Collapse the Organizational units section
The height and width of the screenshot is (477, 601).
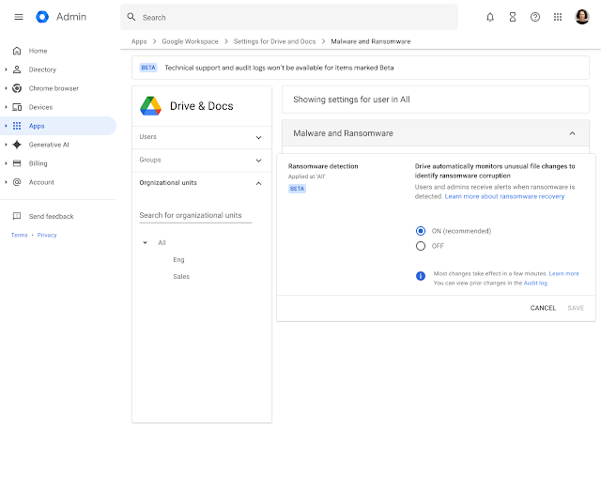258,183
